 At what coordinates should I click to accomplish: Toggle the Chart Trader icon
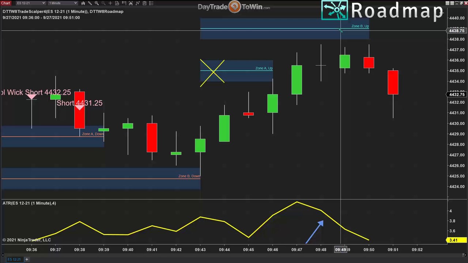(x=124, y=3)
